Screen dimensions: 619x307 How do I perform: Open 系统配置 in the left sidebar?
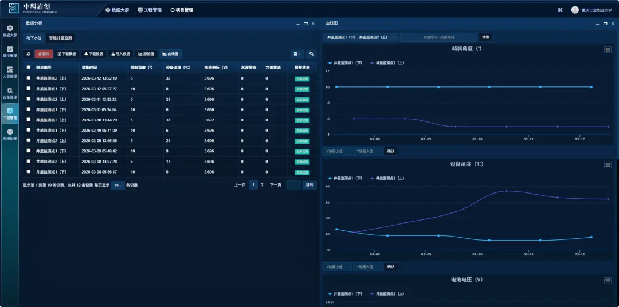tap(10, 135)
